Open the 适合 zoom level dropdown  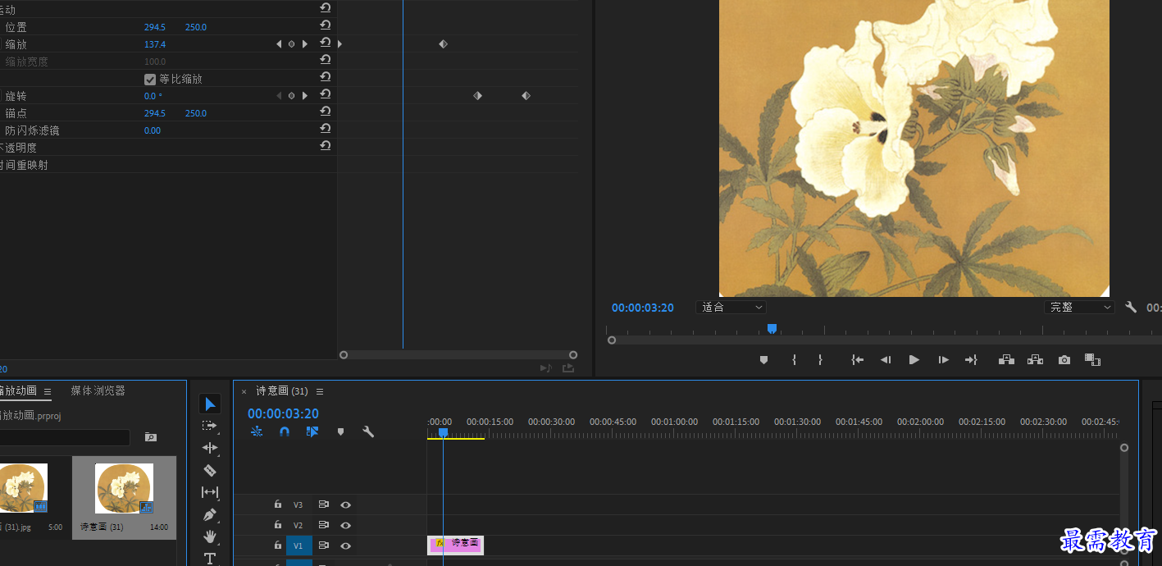[731, 307]
